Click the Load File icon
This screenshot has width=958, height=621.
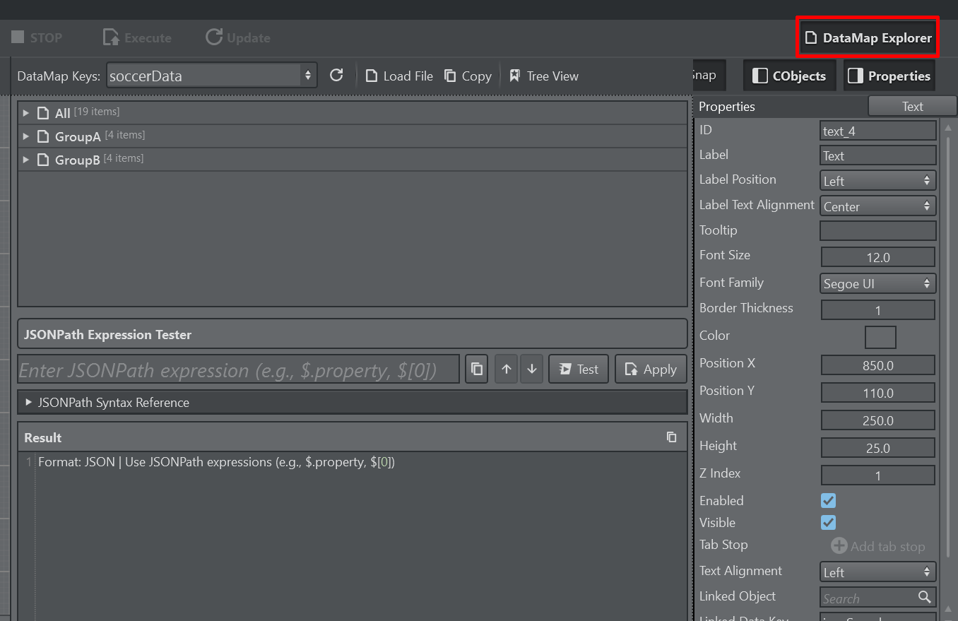[x=372, y=76]
